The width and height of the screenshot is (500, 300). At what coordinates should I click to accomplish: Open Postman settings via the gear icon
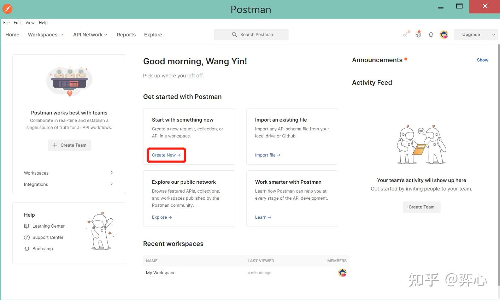click(x=418, y=34)
